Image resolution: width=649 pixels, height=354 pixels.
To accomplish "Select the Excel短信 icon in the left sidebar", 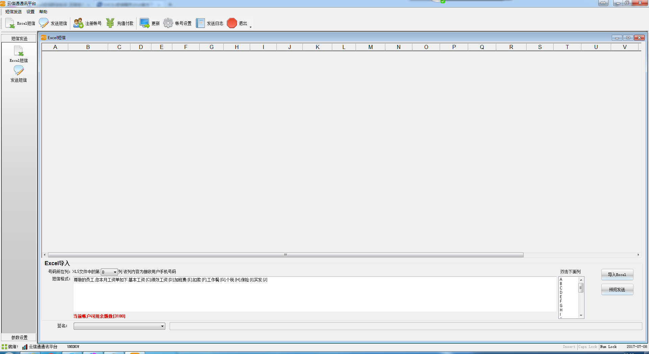I will [19, 51].
